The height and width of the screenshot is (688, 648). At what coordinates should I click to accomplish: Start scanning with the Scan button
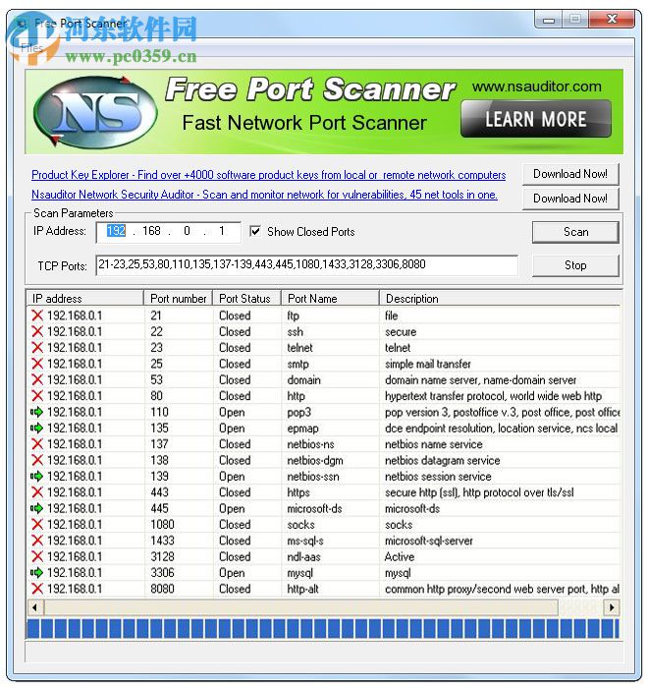[x=575, y=232]
